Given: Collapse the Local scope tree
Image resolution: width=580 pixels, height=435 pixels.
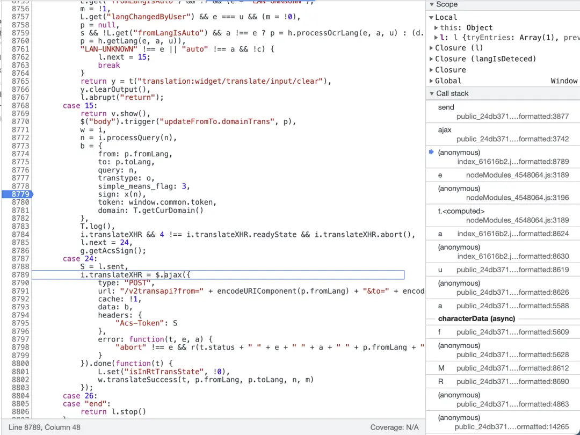Looking at the screenshot, I should (431, 17).
